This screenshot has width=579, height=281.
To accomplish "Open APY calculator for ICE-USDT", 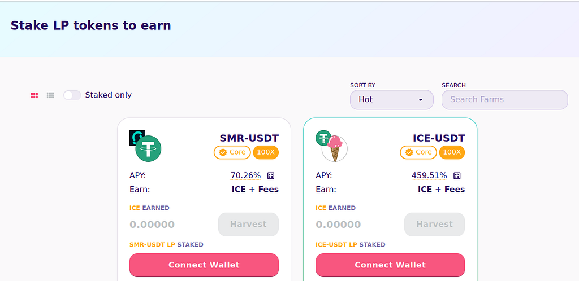I will click(457, 175).
